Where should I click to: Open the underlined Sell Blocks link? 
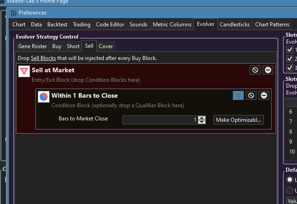pos(43,58)
